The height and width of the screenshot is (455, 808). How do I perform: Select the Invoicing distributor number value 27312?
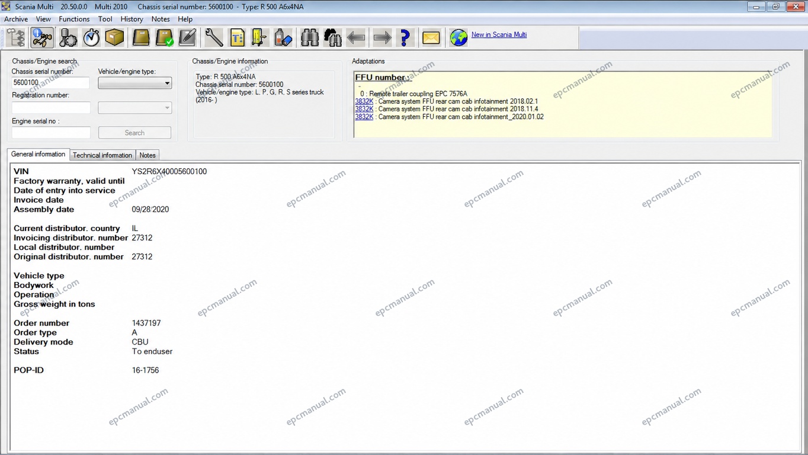[142, 238]
